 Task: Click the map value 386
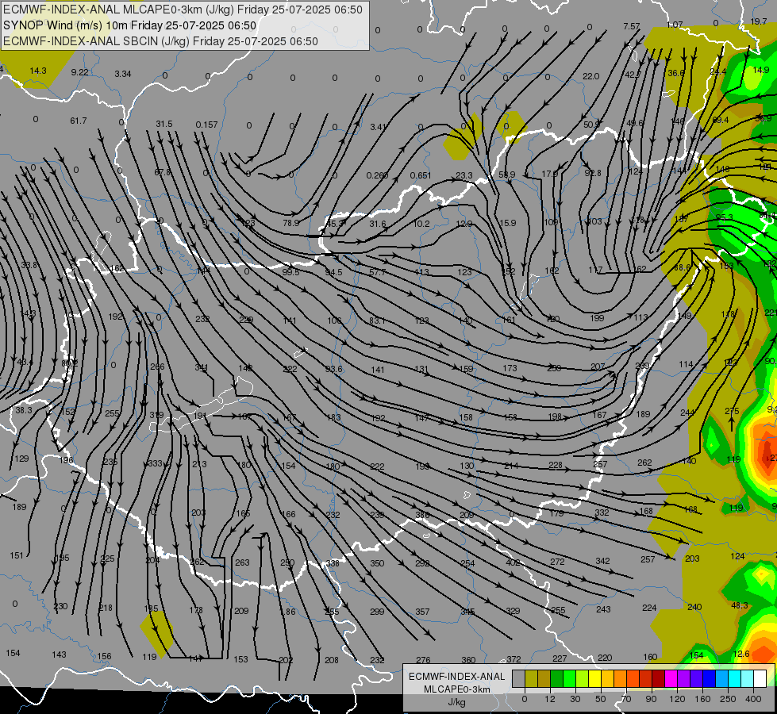click(422, 516)
